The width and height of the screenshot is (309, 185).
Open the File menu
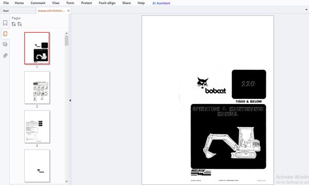point(6,3)
